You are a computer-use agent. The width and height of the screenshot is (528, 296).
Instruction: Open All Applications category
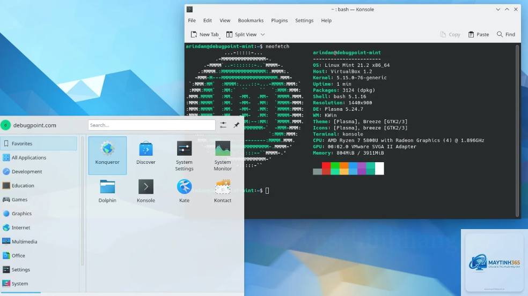(39, 157)
